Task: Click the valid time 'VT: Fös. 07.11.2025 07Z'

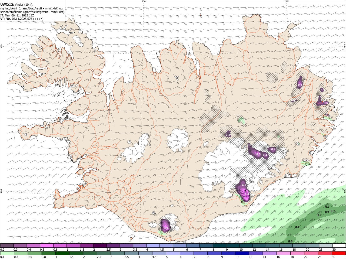Action: (16, 19)
